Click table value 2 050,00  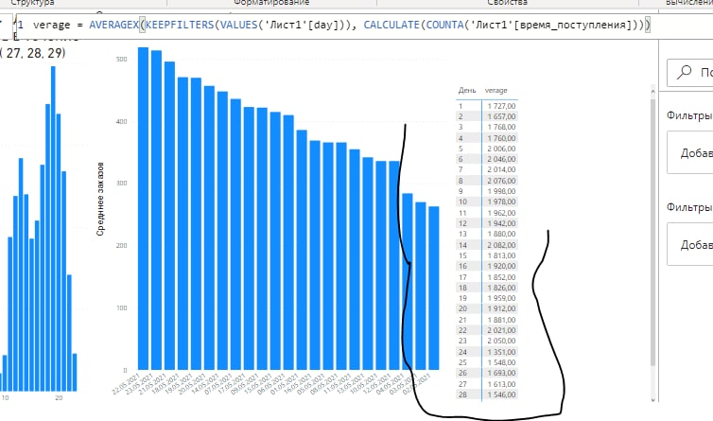[x=501, y=341]
